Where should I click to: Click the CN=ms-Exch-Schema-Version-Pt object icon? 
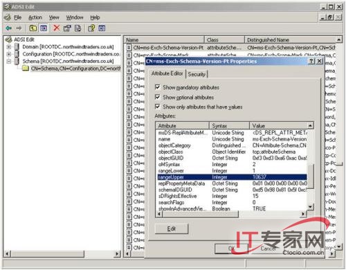[129, 48]
